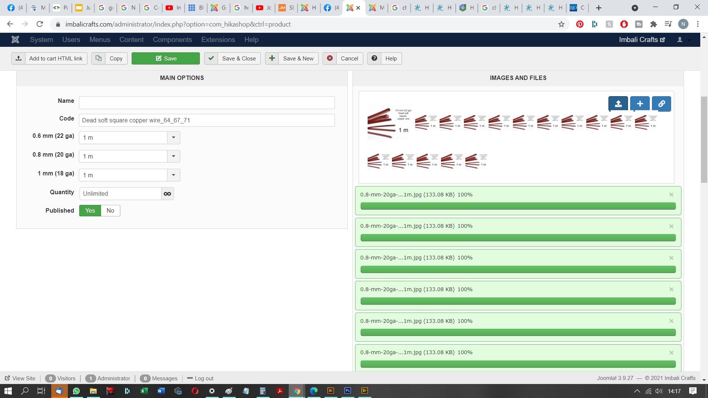Click the infinity unlimited quantity icon

pos(167,194)
